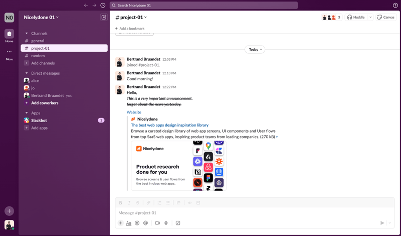Go to Home in the left rail
The width and height of the screenshot is (401, 236).
click(9, 36)
